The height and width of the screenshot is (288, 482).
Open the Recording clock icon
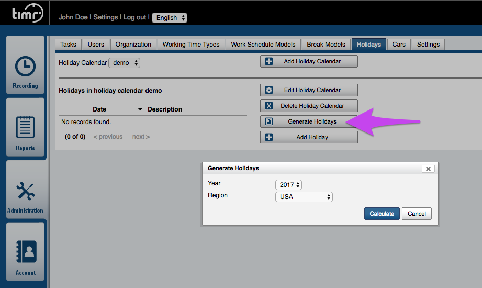coord(25,67)
